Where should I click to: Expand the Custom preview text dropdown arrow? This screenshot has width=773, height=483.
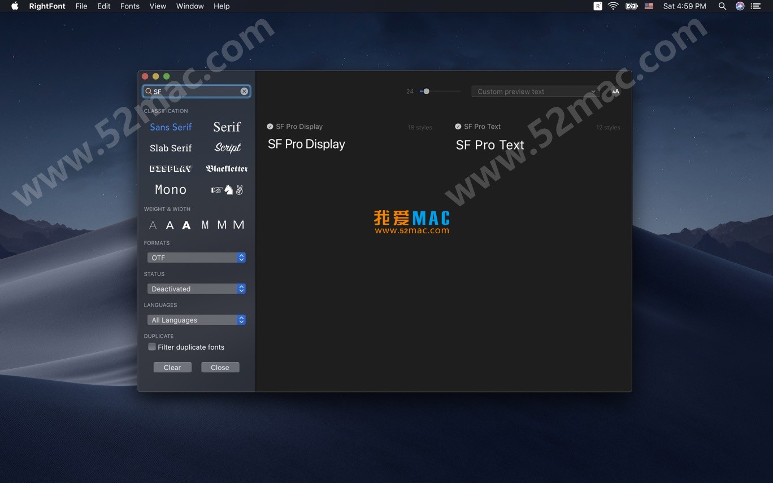[x=593, y=92]
